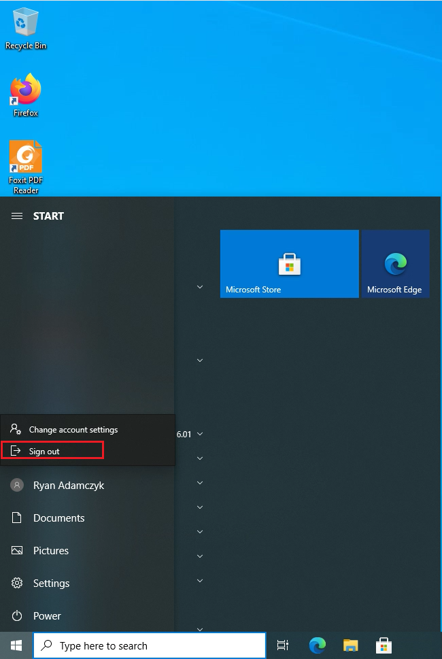Expand the chevron next to 6.01

[x=200, y=434]
